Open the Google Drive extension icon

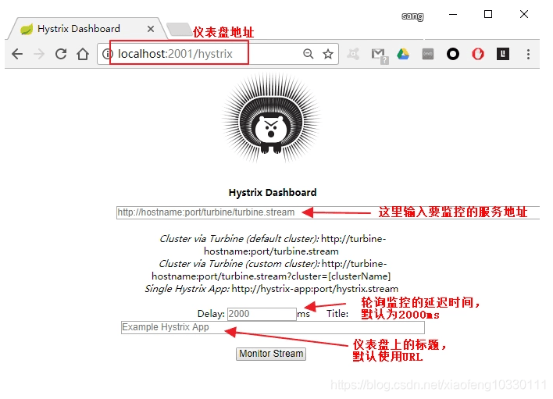[x=403, y=54]
